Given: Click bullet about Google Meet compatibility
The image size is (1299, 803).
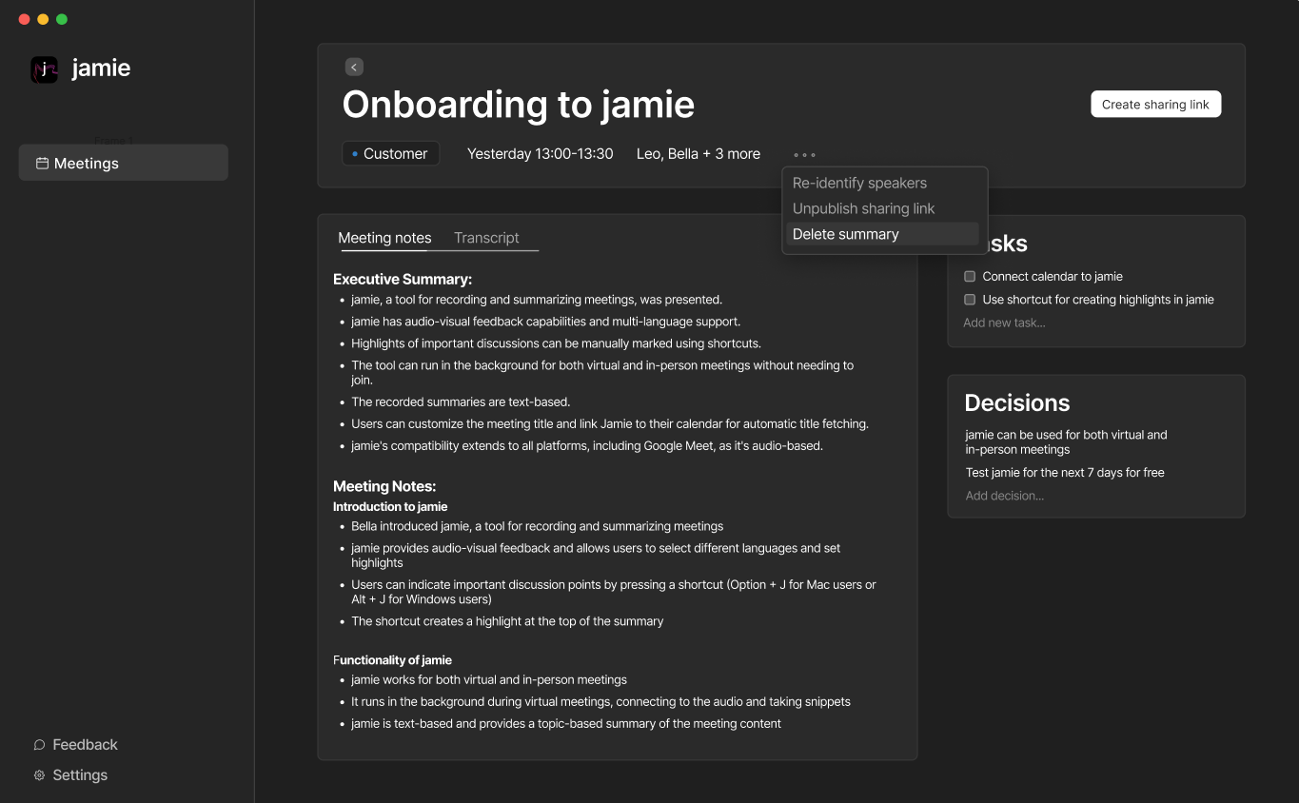Looking at the screenshot, I should pos(587,446).
